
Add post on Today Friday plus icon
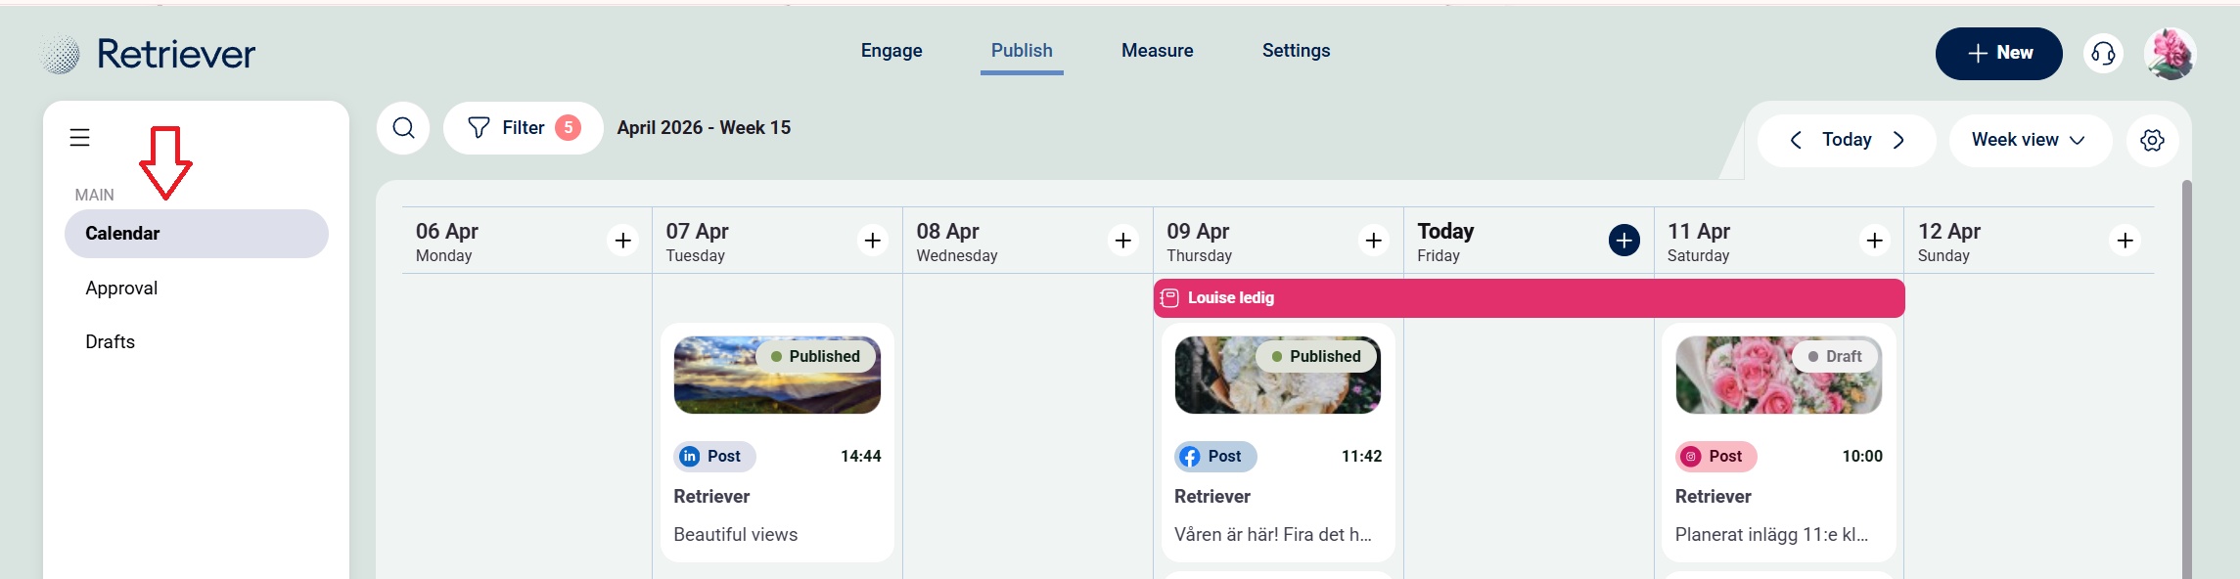click(x=1623, y=240)
